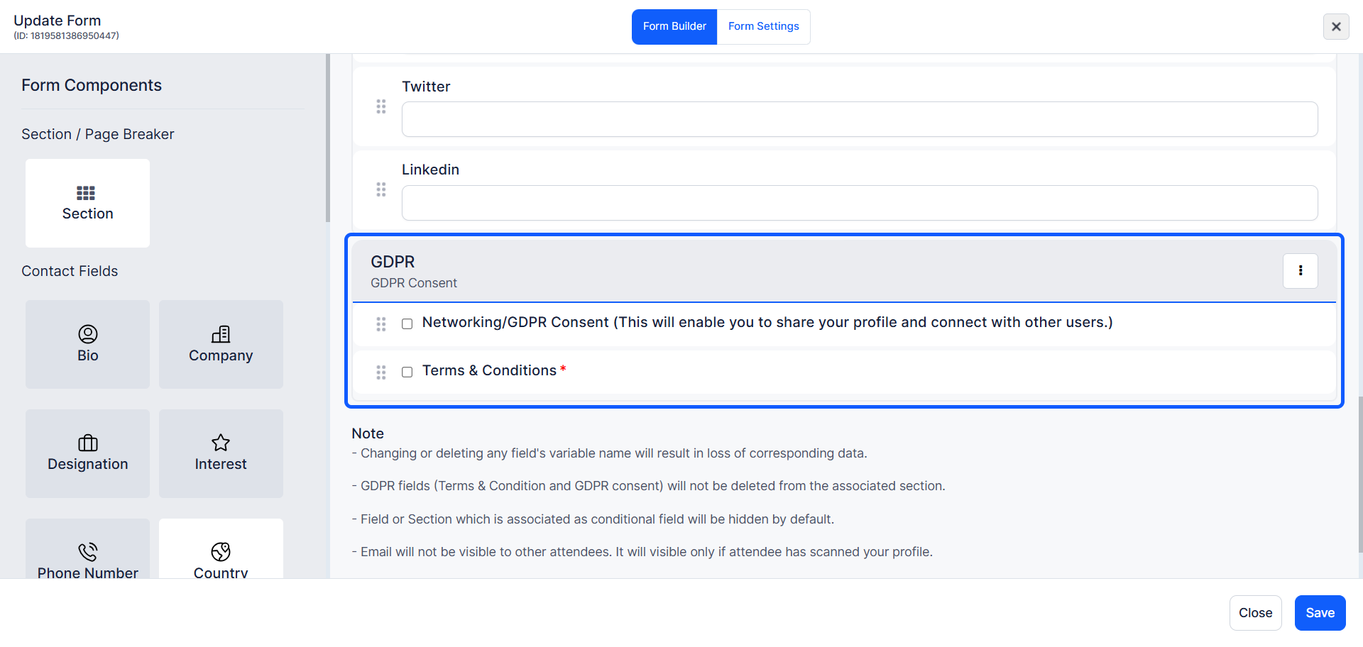Click the Networking/GDPR Consent label text
Screen dimensions: 1363x647
point(767,322)
